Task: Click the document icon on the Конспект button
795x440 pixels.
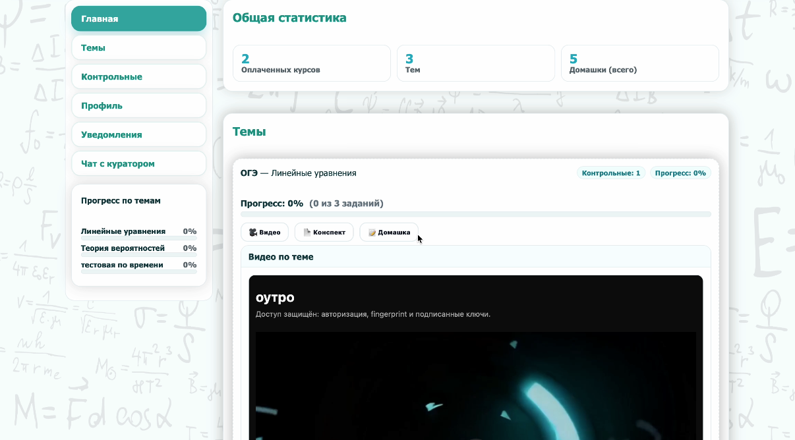Action: pos(307,233)
